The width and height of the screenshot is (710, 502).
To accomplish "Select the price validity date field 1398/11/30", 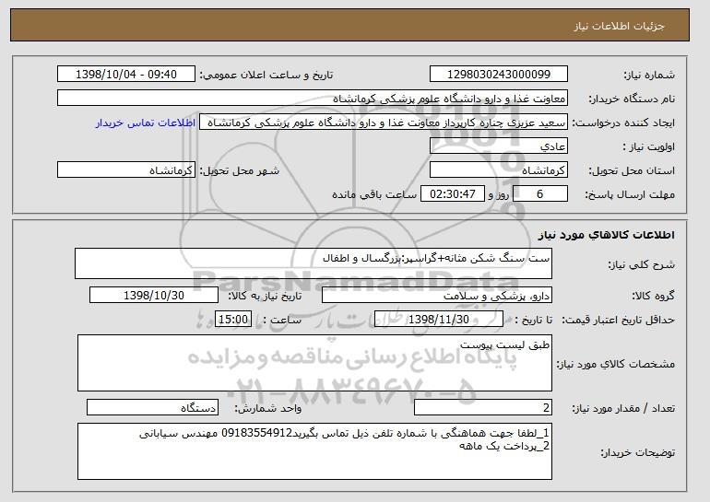I will (439, 320).
